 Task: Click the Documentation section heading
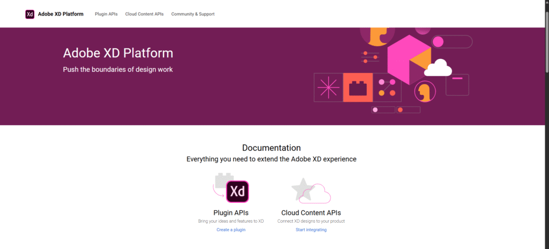[x=271, y=148]
